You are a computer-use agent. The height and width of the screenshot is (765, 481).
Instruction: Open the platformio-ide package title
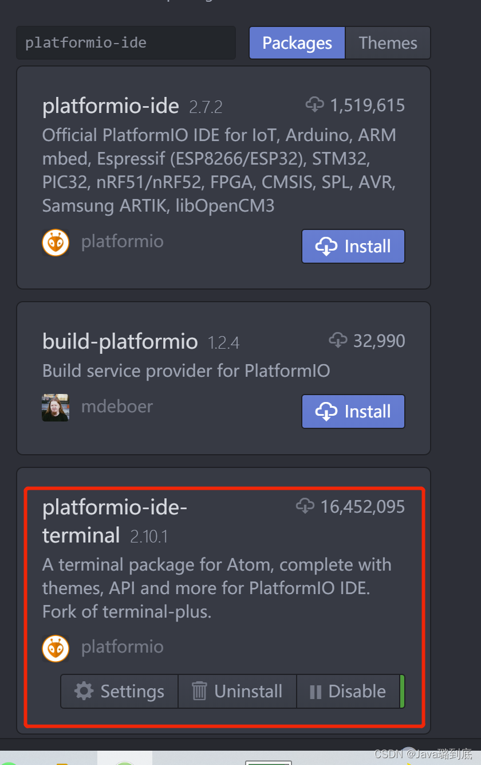coord(111,106)
